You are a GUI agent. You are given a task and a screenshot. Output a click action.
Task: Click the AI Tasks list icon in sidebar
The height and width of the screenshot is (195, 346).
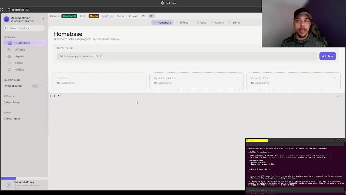[x=9, y=50]
